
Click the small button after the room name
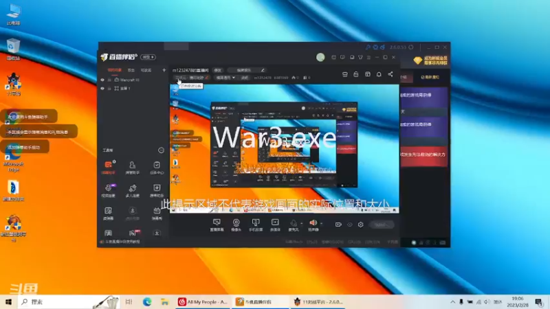218,70
